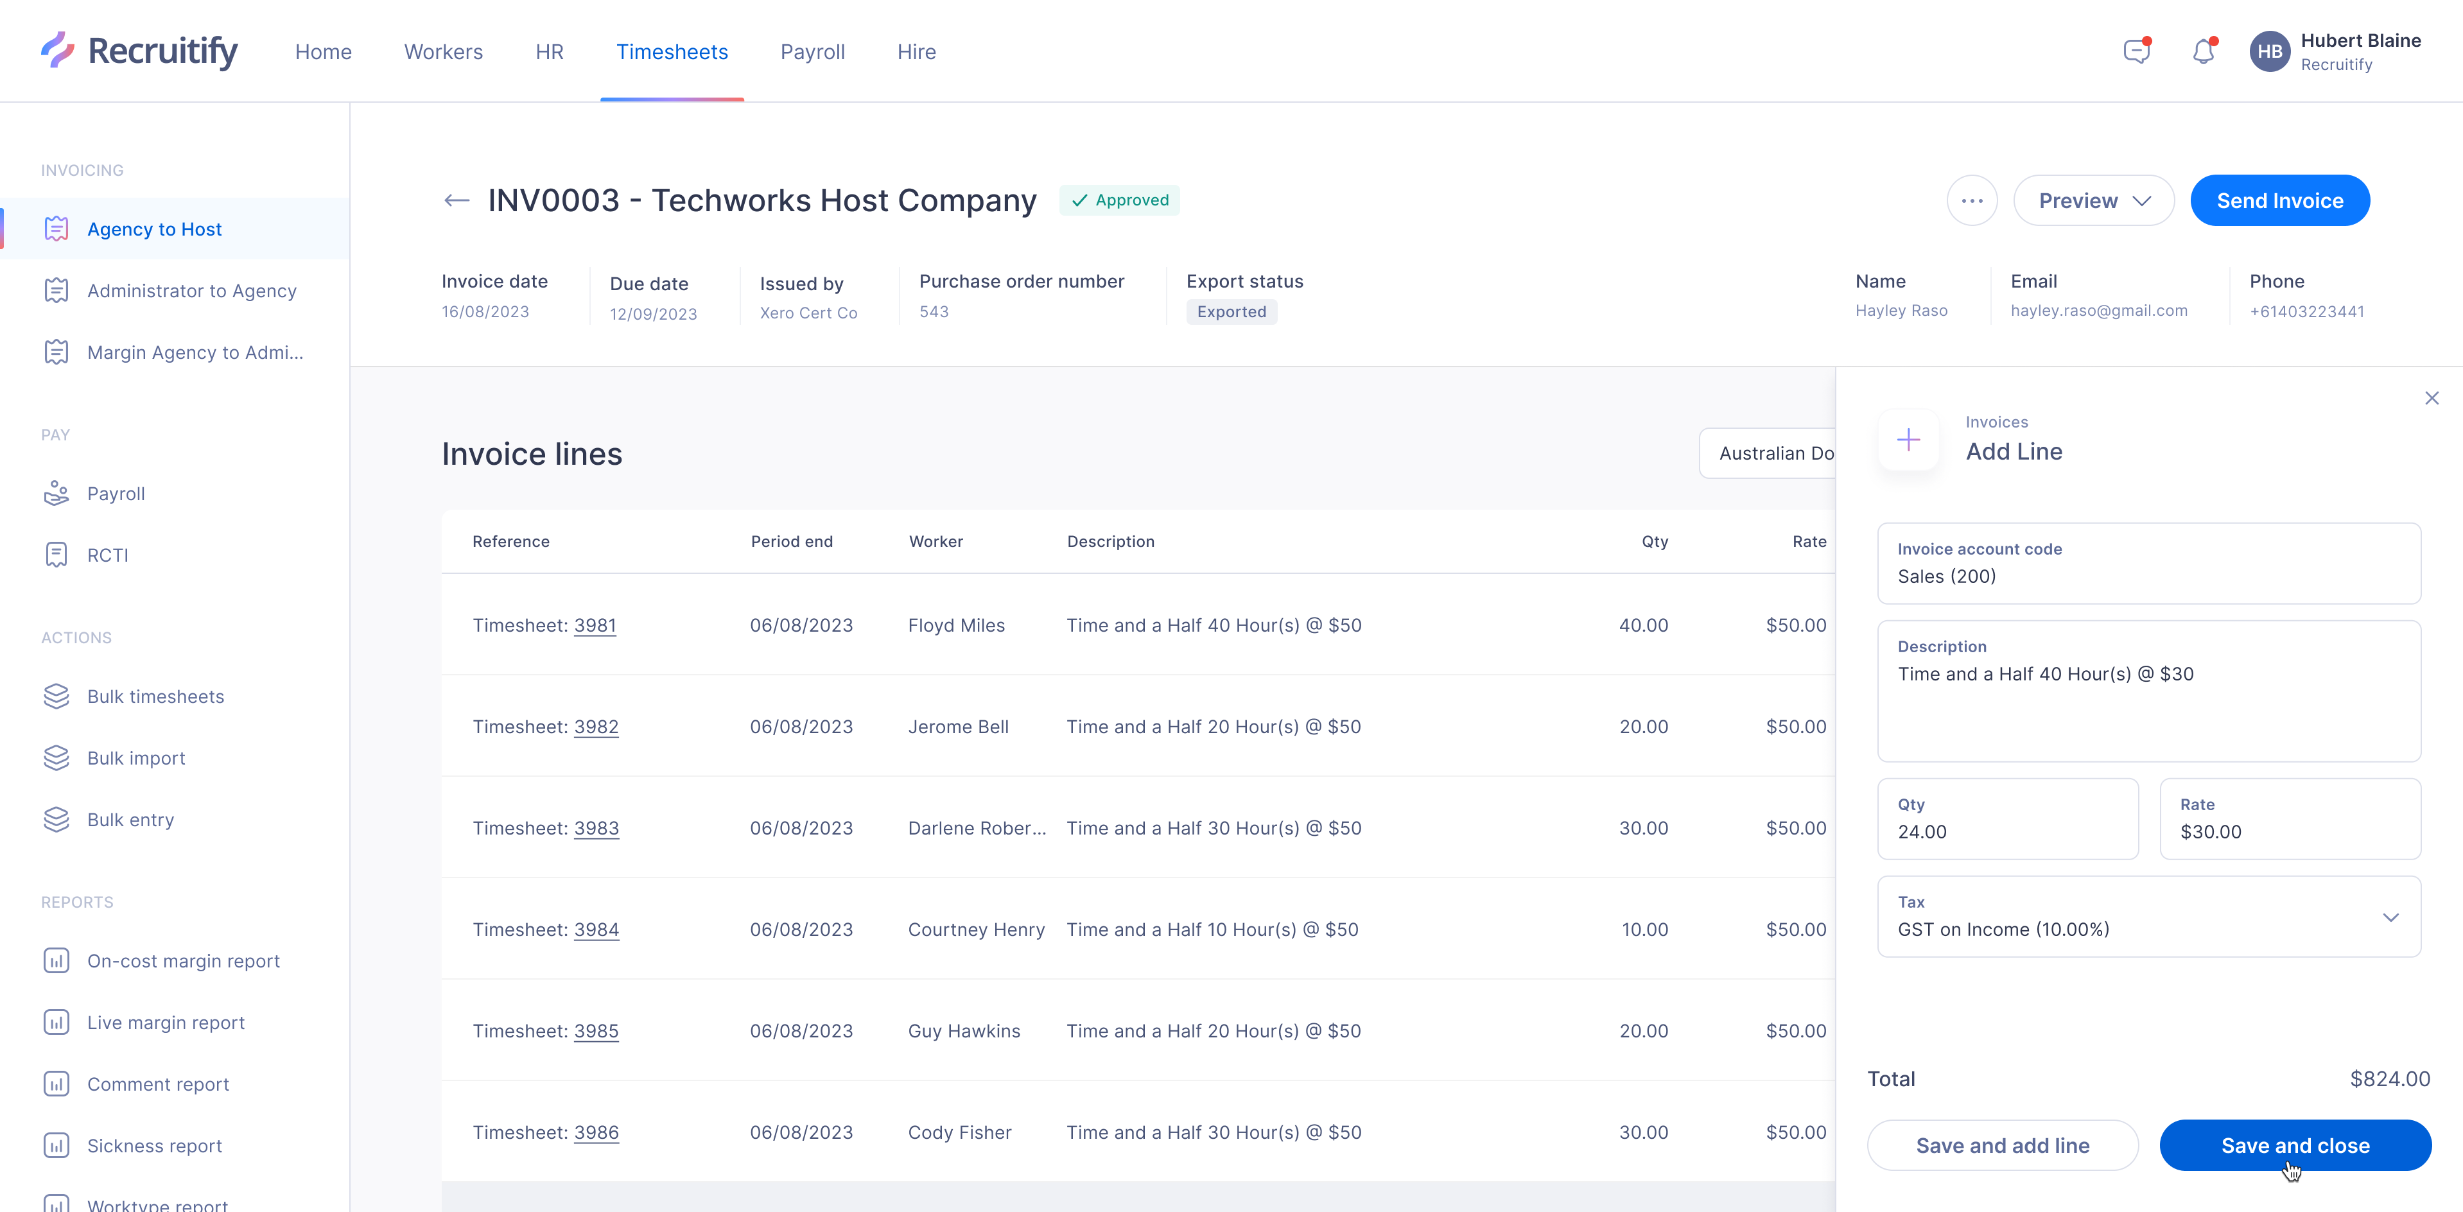The width and height of the screenshot is (2463, 1212).
Task: Click the Period end column header
Action: 791,541
